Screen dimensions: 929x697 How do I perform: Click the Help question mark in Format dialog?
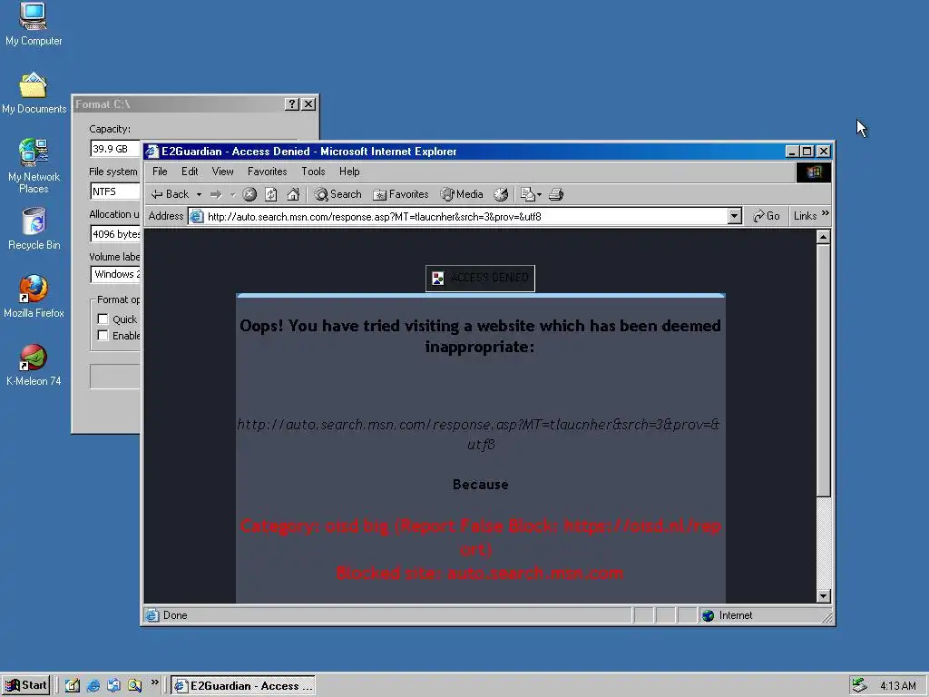pos(291,104)
